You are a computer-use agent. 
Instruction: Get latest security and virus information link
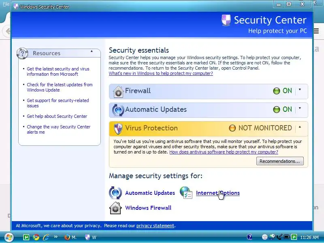tap(58, 72)
